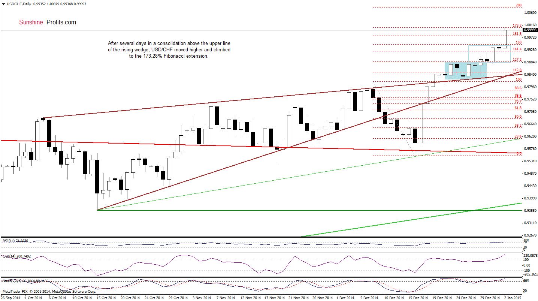Click the 15 Dec 2014 date label
The width and height of the screenshot is (538, 301).
pyautogui.click(x=419, y=298)
